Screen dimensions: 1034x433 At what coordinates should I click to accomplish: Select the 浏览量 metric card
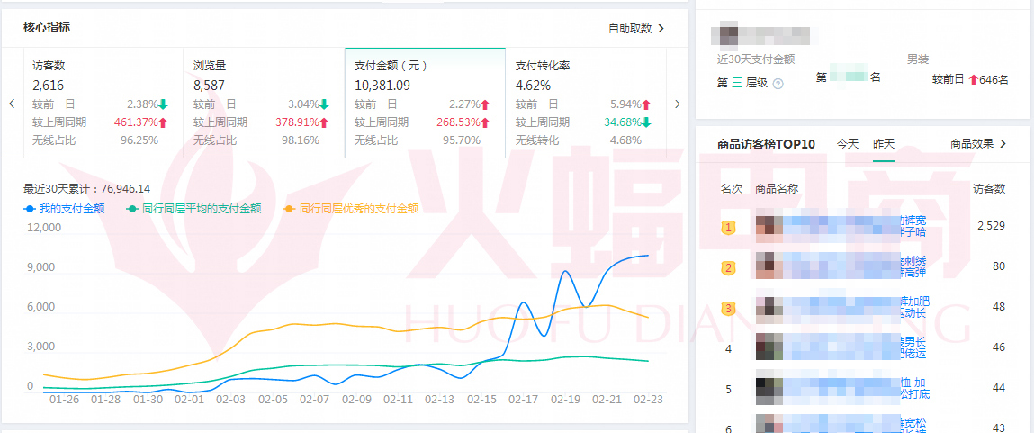pyautogui.click(x=262, y=104)
